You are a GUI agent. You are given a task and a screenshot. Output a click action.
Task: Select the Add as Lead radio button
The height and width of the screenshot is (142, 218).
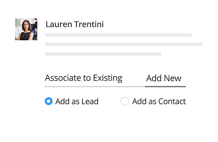tap(49, 101)
